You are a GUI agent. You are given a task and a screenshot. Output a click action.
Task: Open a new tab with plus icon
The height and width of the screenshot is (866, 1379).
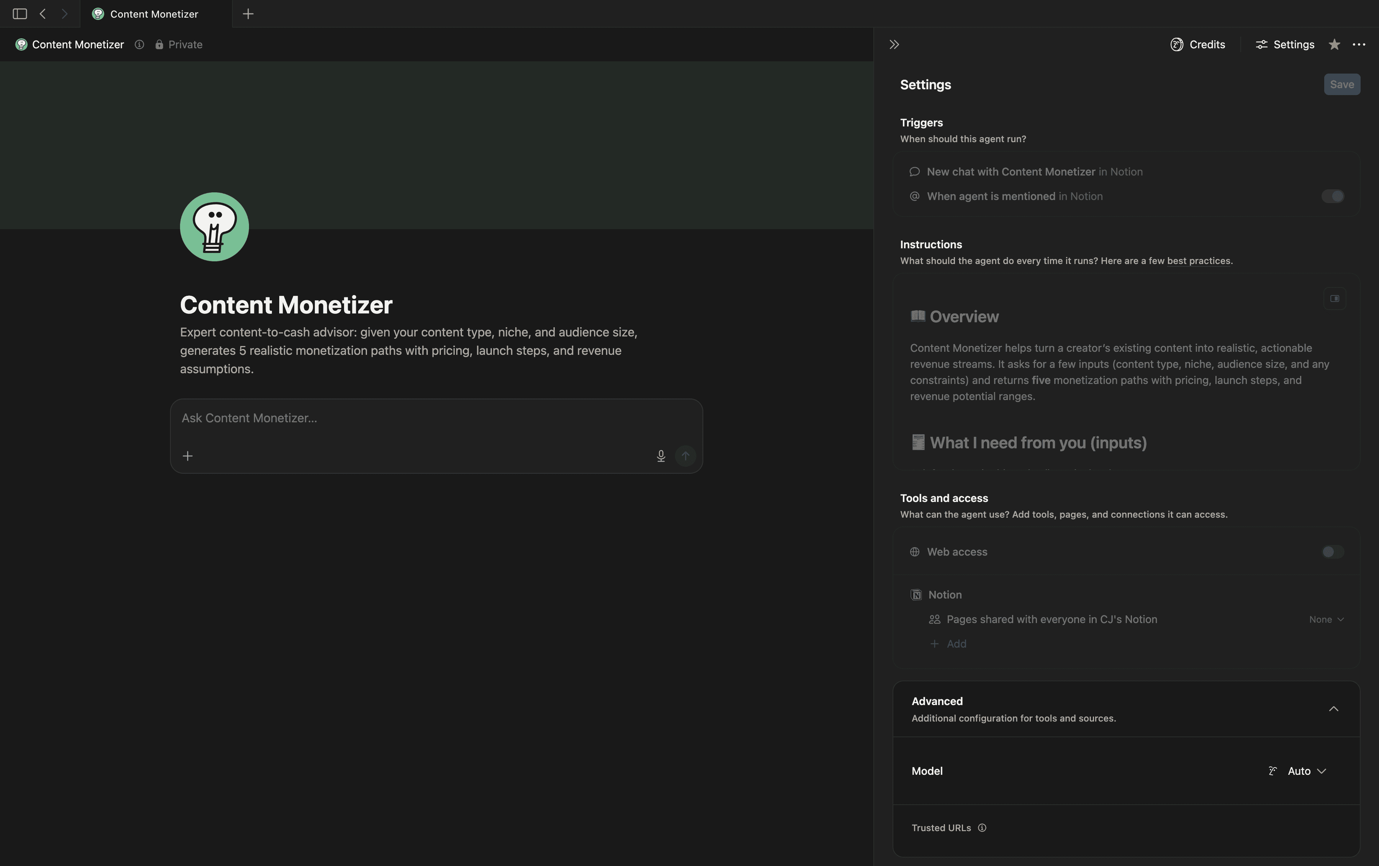click(248, 14)
